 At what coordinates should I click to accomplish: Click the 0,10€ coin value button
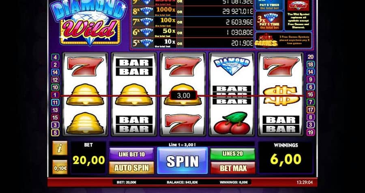60,167
